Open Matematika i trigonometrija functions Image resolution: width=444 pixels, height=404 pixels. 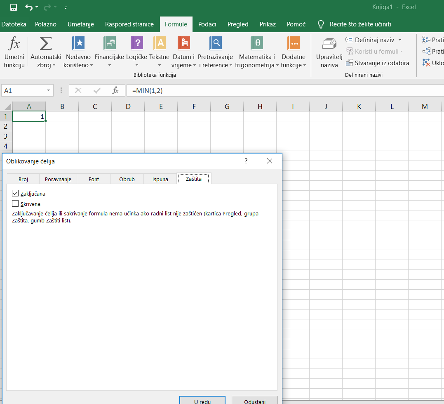[257, 52]
